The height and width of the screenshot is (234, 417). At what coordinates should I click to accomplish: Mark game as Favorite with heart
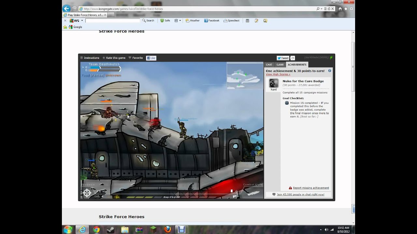[x=136, y=58]
